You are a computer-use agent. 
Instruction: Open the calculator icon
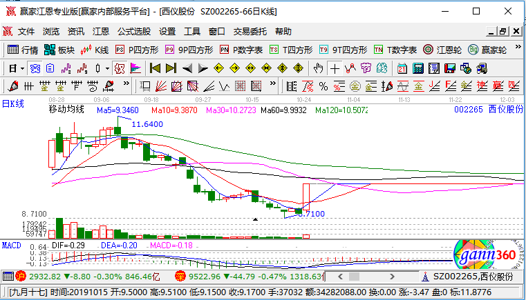point(418,69)
